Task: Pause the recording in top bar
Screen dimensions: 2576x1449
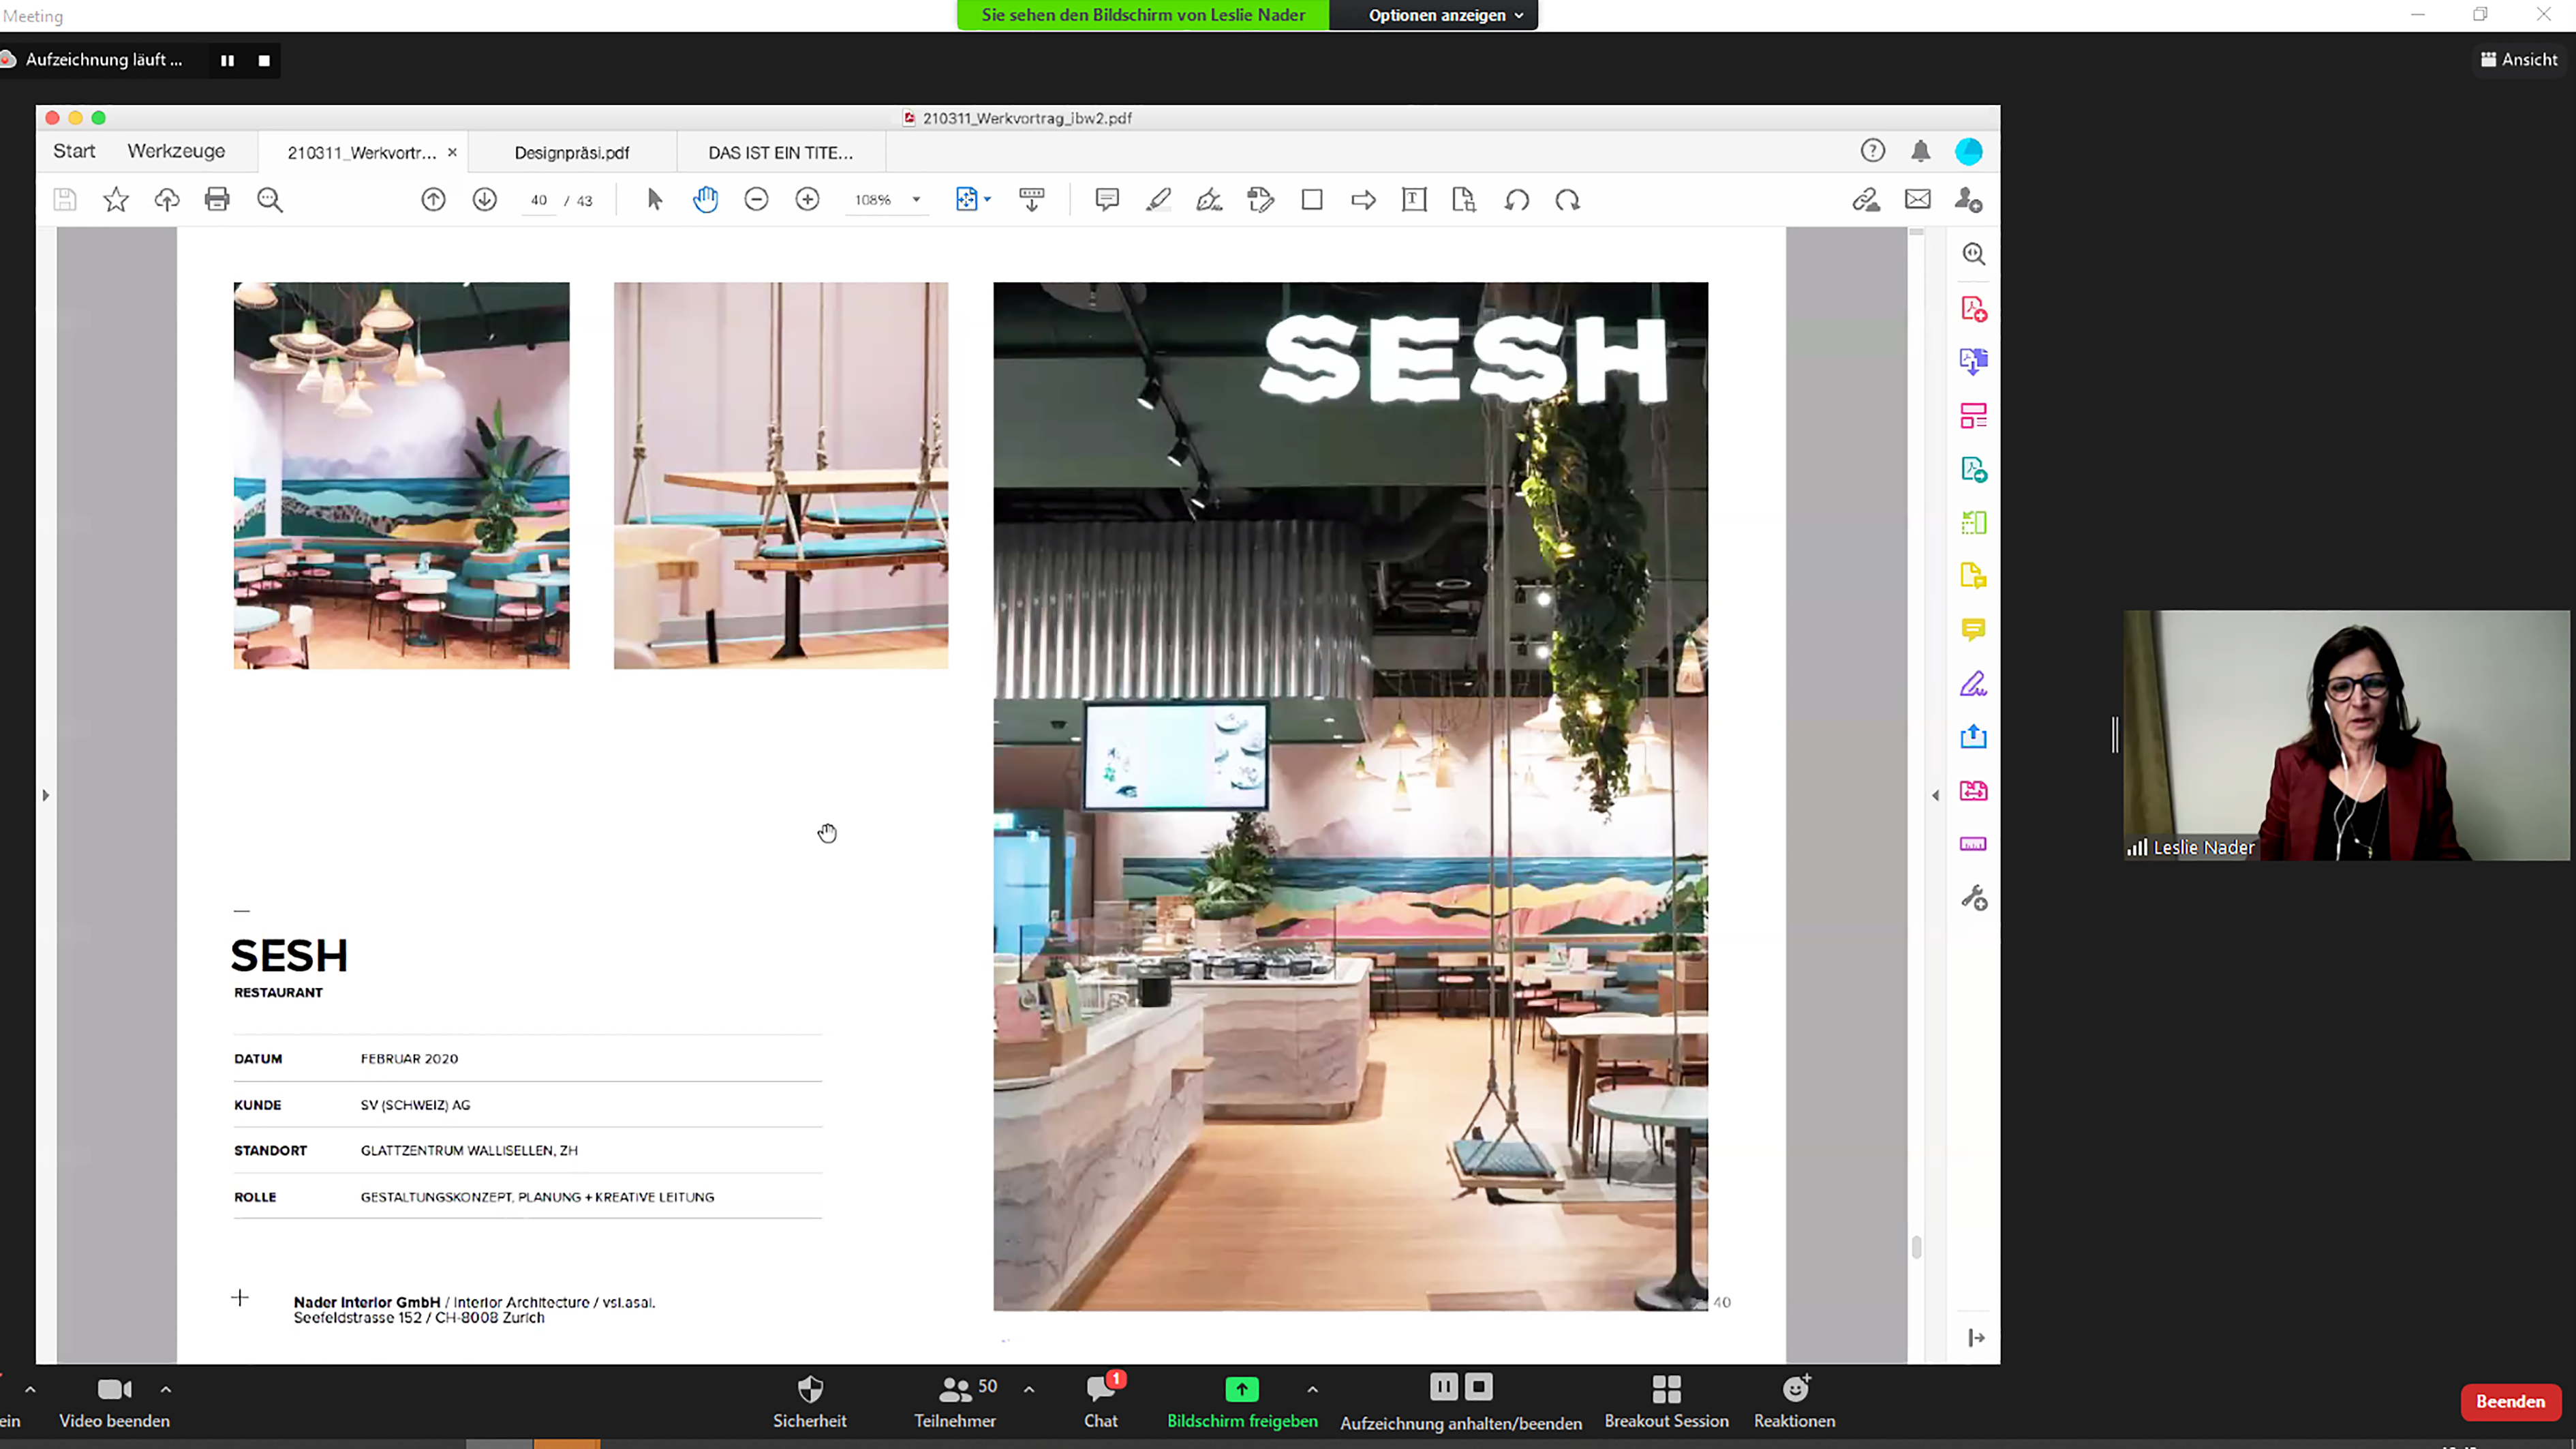Action: 227,60
